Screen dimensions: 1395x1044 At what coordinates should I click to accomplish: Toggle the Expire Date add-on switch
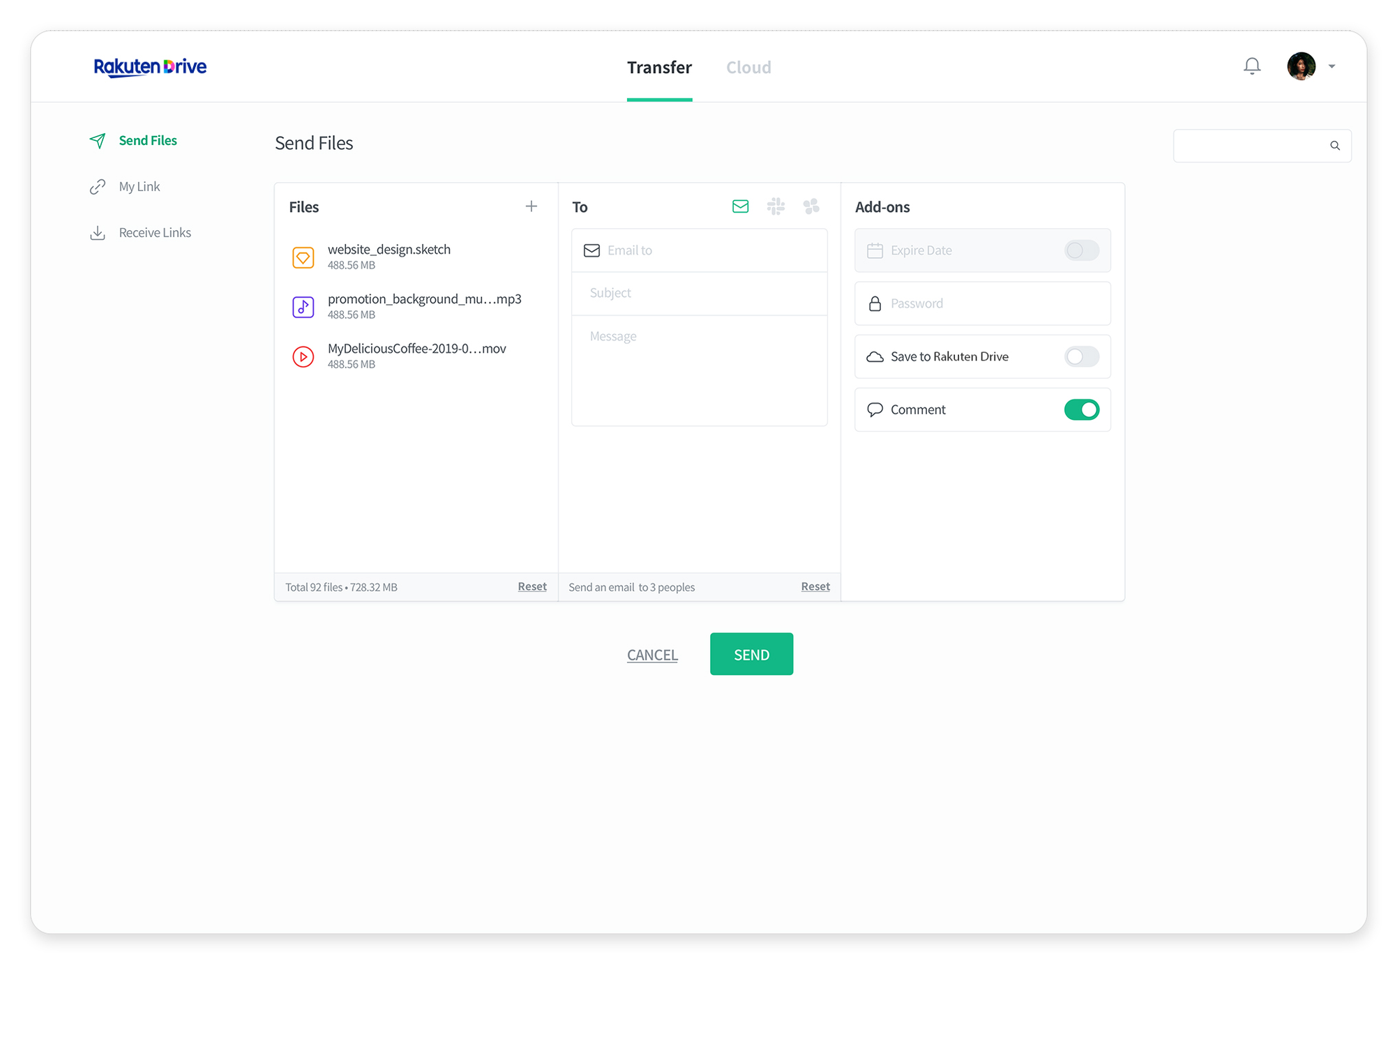[1083, 250]
